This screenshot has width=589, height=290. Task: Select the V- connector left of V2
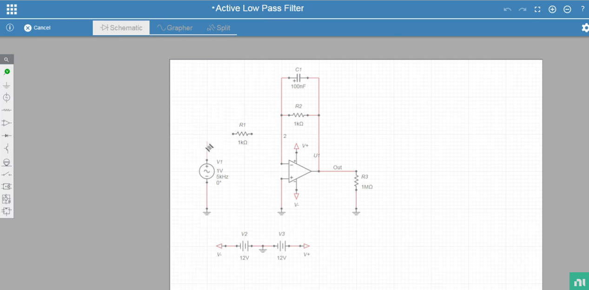pyautogui.click(x=220, y=246)
